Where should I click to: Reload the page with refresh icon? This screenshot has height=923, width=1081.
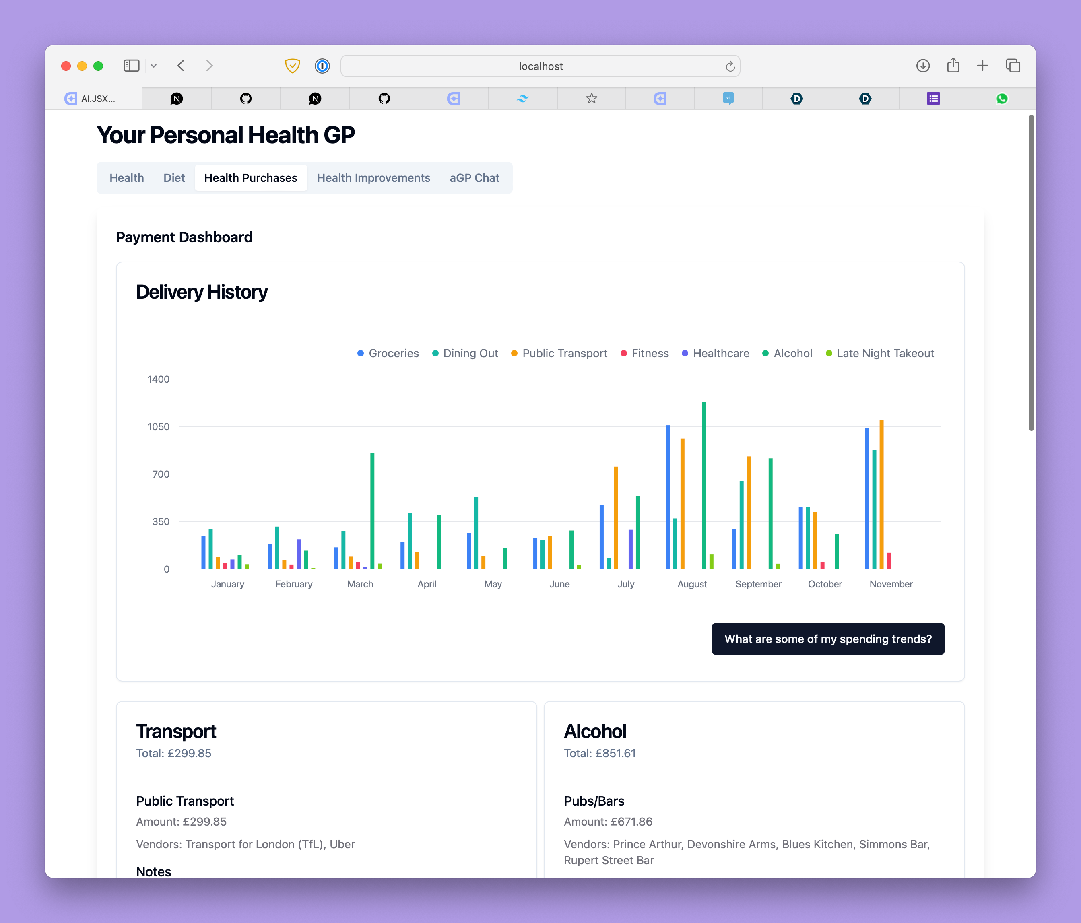coord(730,66)
